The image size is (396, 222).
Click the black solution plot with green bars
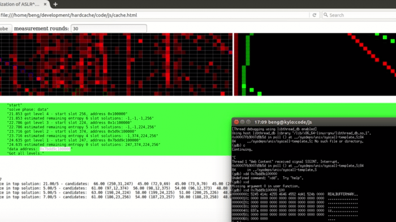click(315, 64)
